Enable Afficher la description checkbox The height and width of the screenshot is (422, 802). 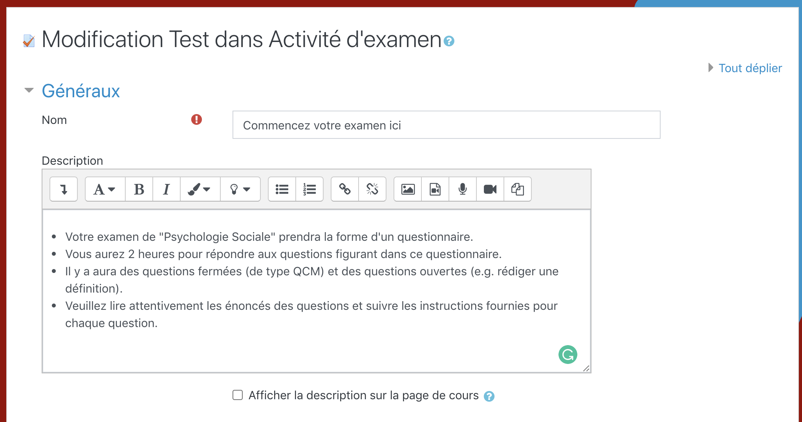click(238, 395)
